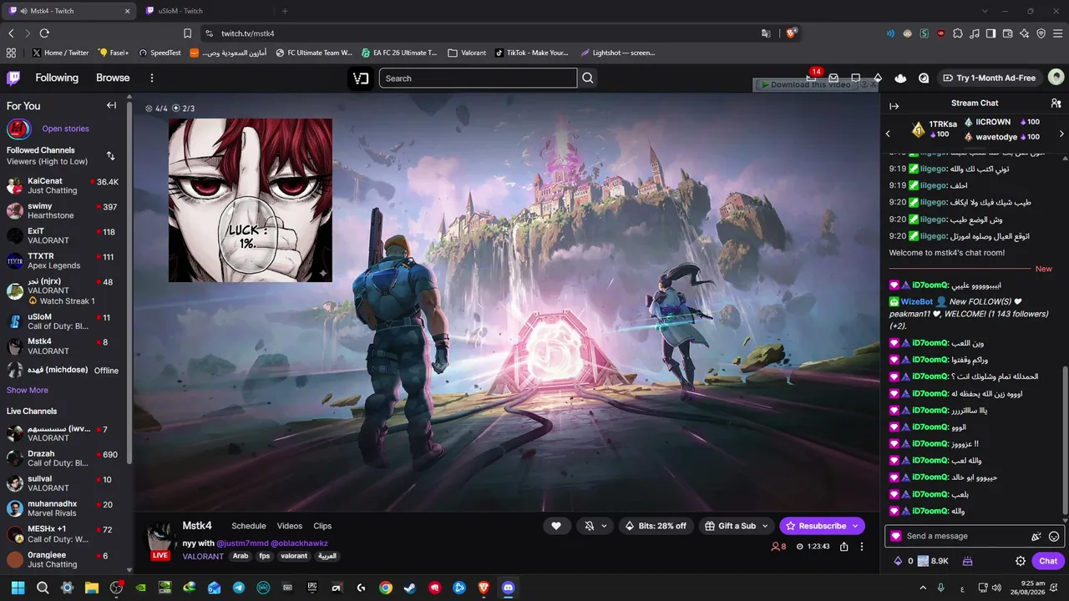
Task: Launch Telegram from the taskbar
Action: 239,588
